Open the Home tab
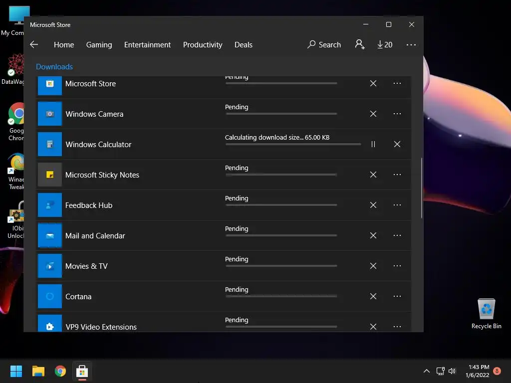This screenshot has height=383, width=511. point(64,44)
